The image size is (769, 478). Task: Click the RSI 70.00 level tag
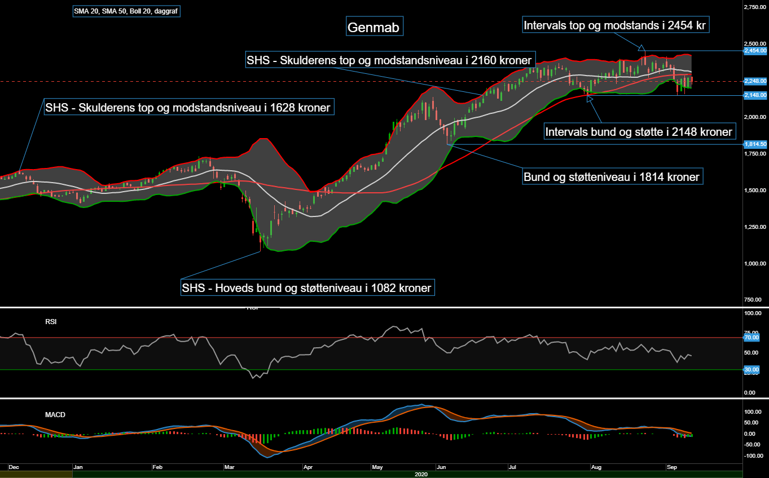pos(753,338)
